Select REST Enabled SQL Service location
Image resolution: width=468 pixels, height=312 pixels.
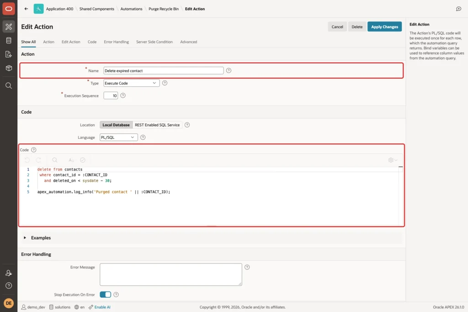click(157, 125)
